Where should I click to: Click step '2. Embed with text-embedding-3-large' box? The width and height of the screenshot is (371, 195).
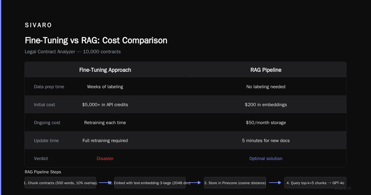pyautogui.click(x=150, y=183)
